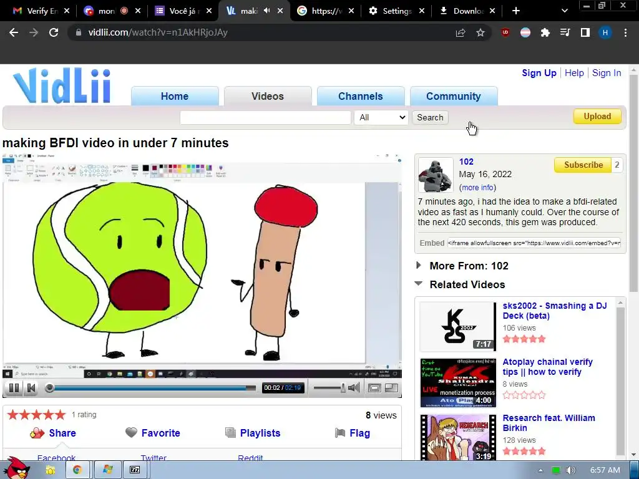Open Chrome from the taskbar
Viewport: 639px width, 479px height.
click(77, 470)
